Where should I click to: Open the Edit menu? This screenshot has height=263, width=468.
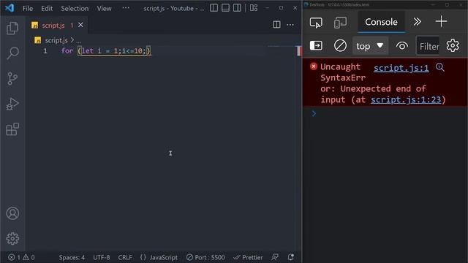click(47, 8)
